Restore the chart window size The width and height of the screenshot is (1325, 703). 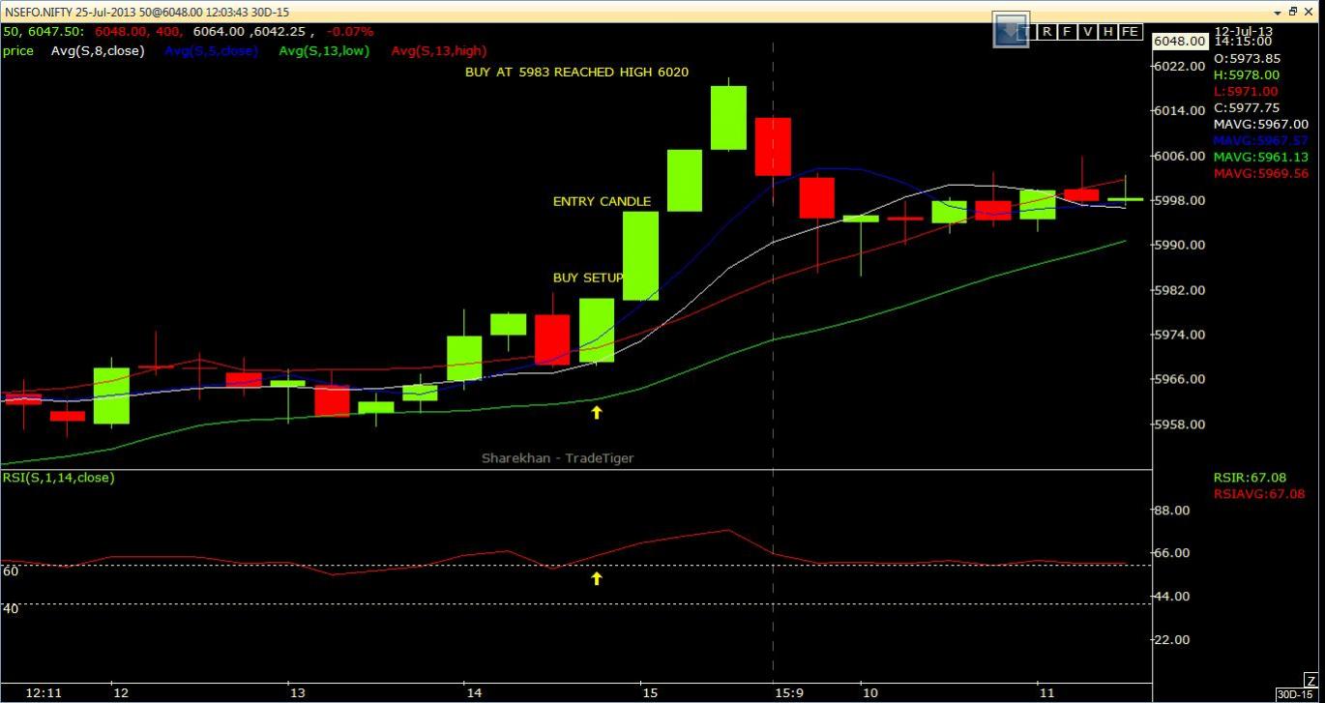[x=1293, y=12]
